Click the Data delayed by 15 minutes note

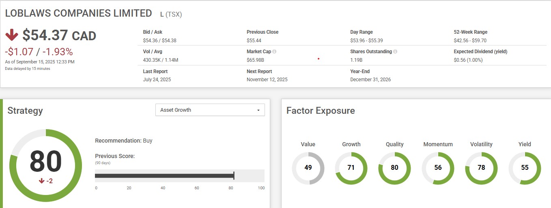(28, 69)
